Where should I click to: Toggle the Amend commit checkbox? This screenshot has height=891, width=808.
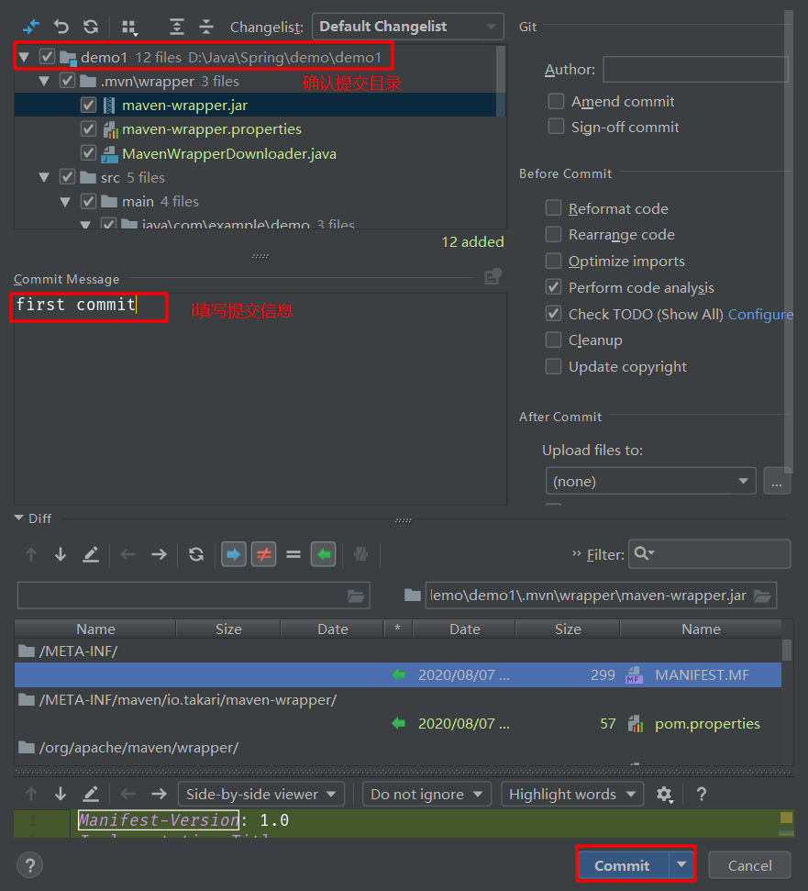pyautogui.click(x=556, y=101)
